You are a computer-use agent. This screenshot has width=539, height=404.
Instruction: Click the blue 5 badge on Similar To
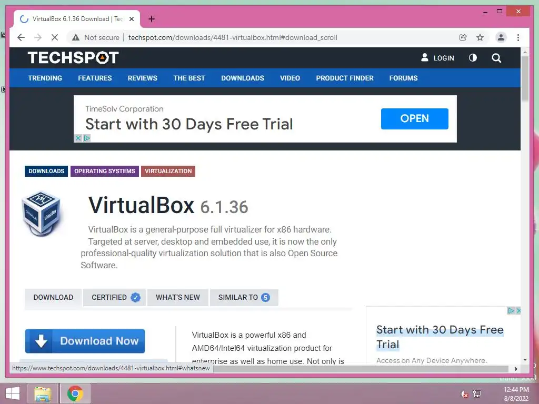265,298
